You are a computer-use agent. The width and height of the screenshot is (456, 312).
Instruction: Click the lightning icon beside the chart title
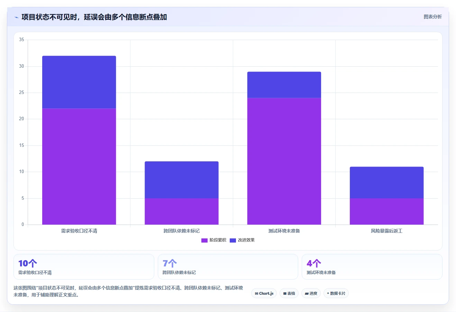(x=16, y=17)
